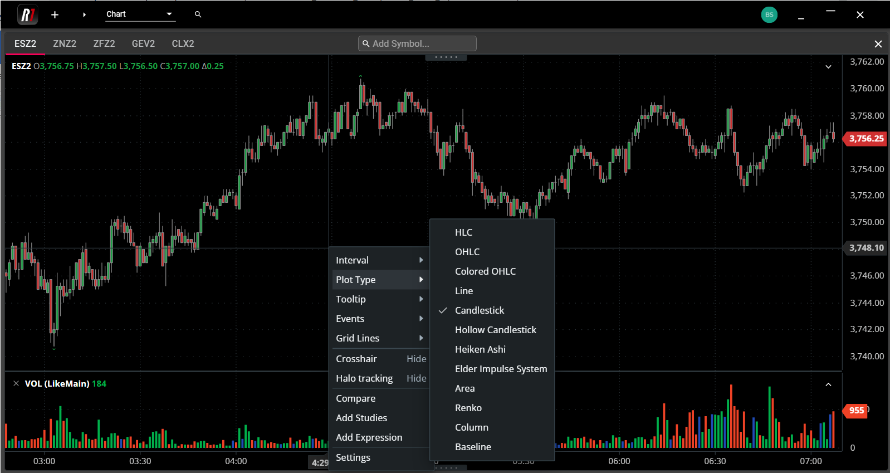Add a new tab with plus icon
The image size is (890, 473).
pyautogui.click(x=55, y=14)
